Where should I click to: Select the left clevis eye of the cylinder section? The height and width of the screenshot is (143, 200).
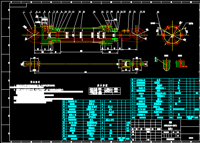coord(34,35)
